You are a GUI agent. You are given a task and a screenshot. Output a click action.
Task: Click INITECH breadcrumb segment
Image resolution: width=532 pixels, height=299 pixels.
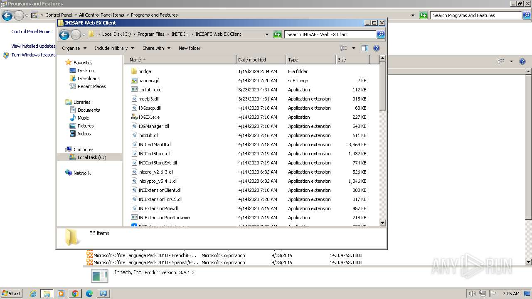[180, 34]
